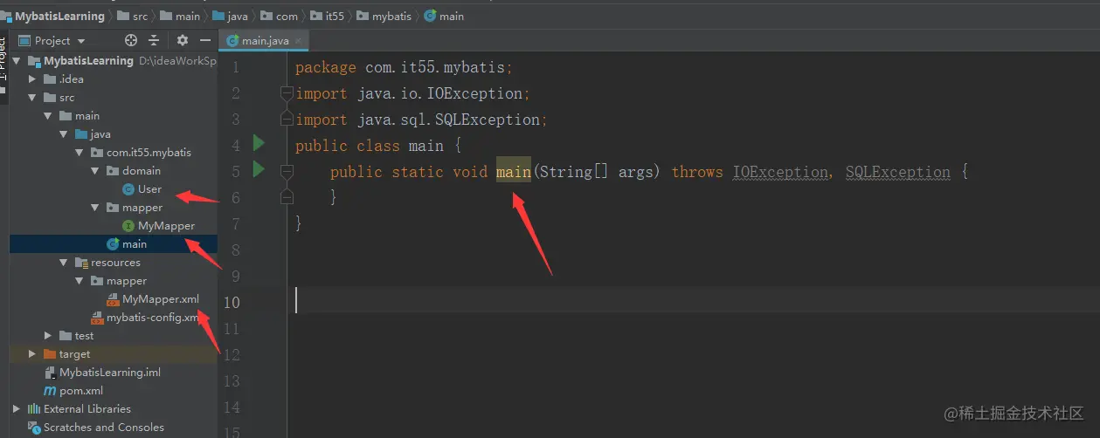Toggle fold marker at line 3 import end
This screenshot has width=1100, height=438.
pos(286,119)
